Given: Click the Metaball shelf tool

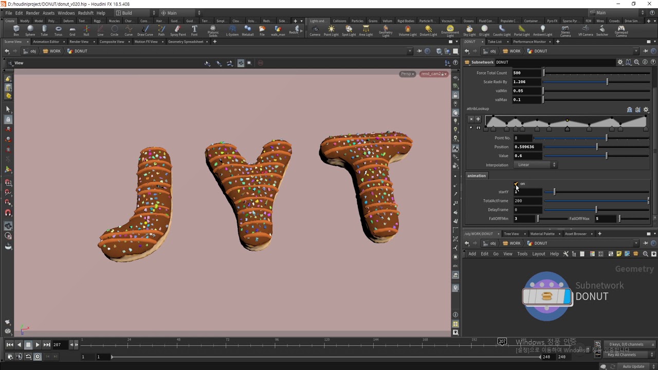Looking at the screenshot, I should pos(248,31).
